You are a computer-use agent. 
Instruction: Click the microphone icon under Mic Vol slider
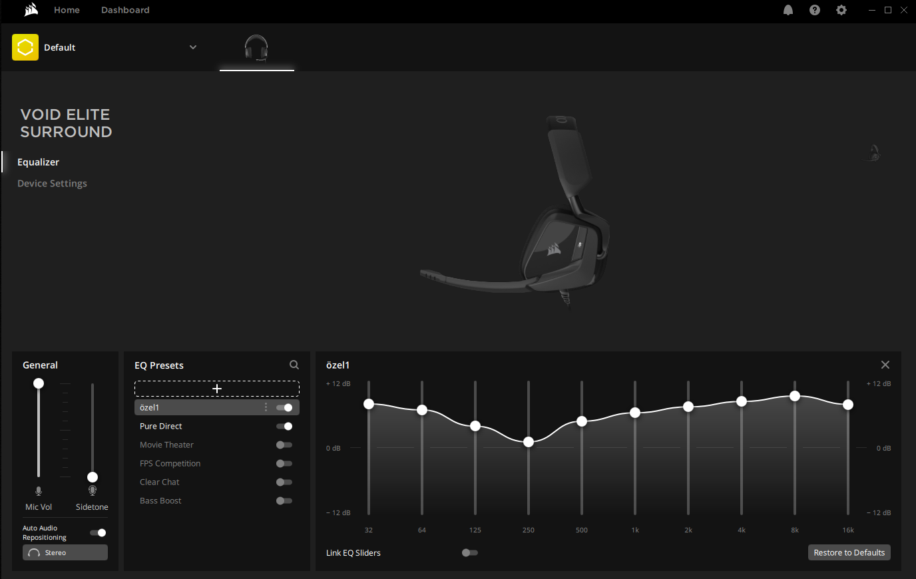pyautogui.click(x=39, y=491)
